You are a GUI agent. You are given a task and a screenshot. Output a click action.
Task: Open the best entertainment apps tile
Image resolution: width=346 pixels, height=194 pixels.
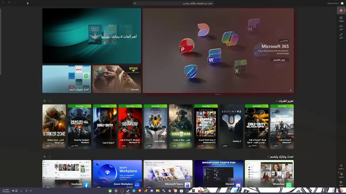pyautogui.click(x=66, y=79)
